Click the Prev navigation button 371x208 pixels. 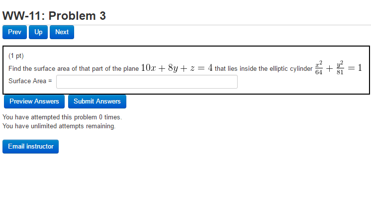point(15,32)
